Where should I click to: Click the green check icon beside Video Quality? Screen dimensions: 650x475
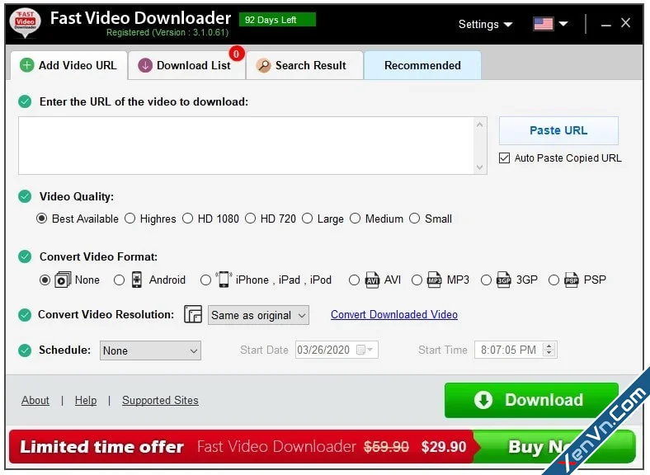click(25, 196)
